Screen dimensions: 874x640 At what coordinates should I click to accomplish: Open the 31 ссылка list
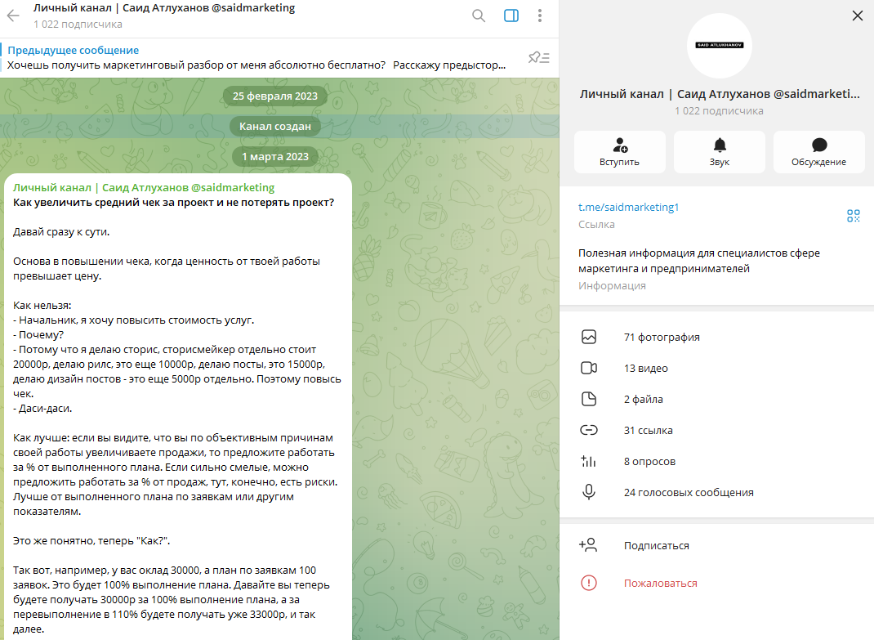pyautogui.click(x=717, y=430)
